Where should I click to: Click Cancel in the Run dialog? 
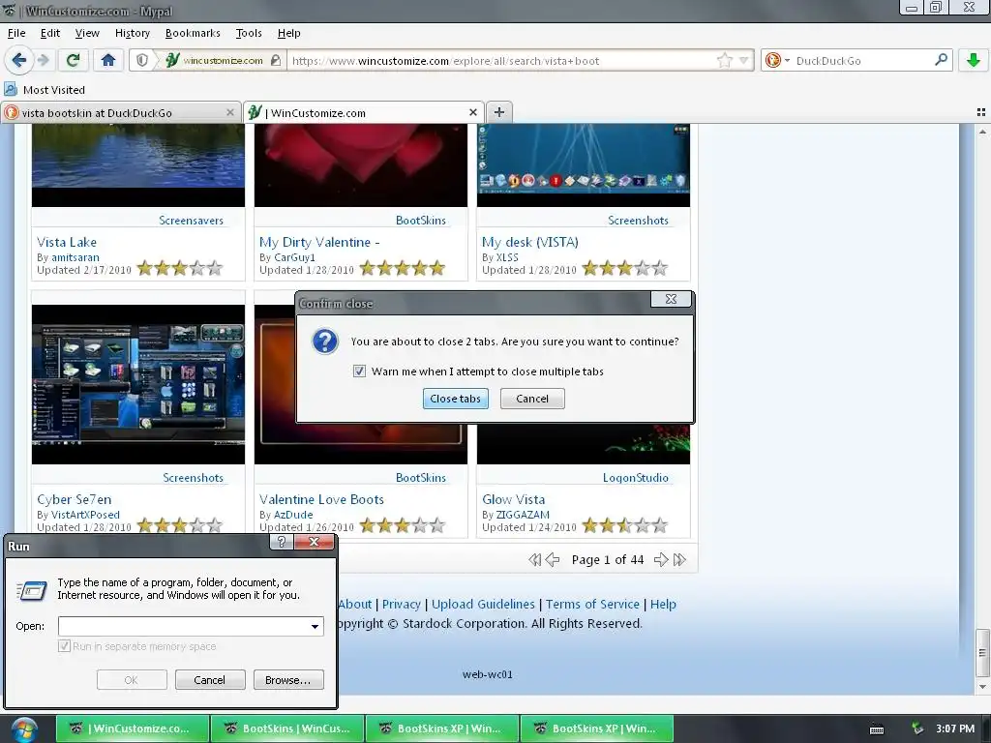coord(209,680)
